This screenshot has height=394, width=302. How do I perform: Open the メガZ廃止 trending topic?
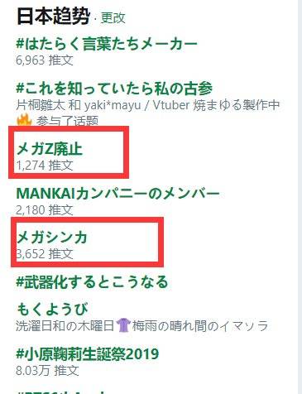50,149
